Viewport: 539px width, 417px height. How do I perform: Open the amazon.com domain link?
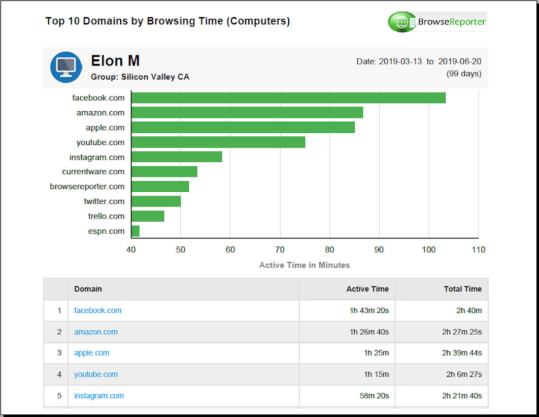(96, 332)
